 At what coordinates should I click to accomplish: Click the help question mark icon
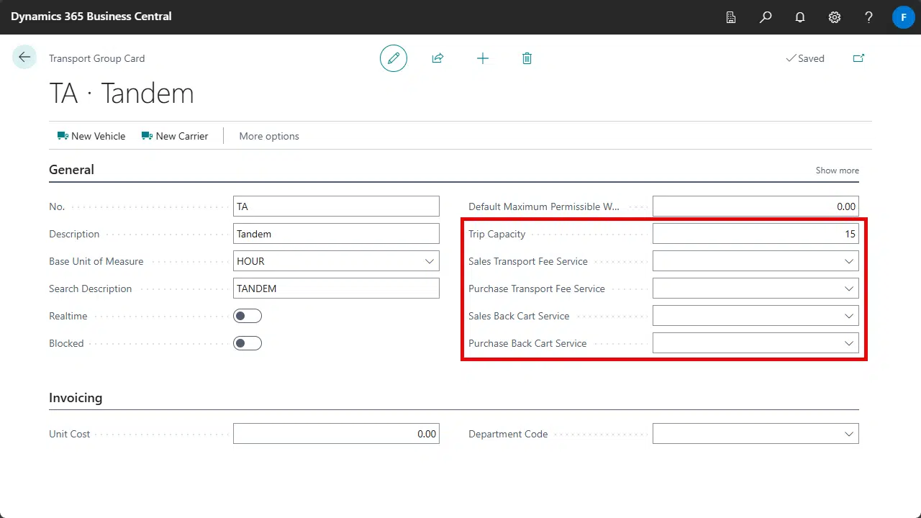pos(869,17)
